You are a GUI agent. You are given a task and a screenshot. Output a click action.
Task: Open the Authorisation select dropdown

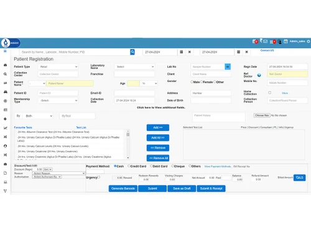point(47,177)
